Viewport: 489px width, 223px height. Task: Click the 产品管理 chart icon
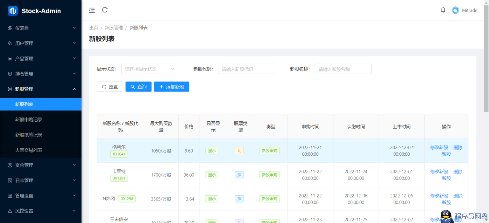pyautogui.click(x=10, y=58)
